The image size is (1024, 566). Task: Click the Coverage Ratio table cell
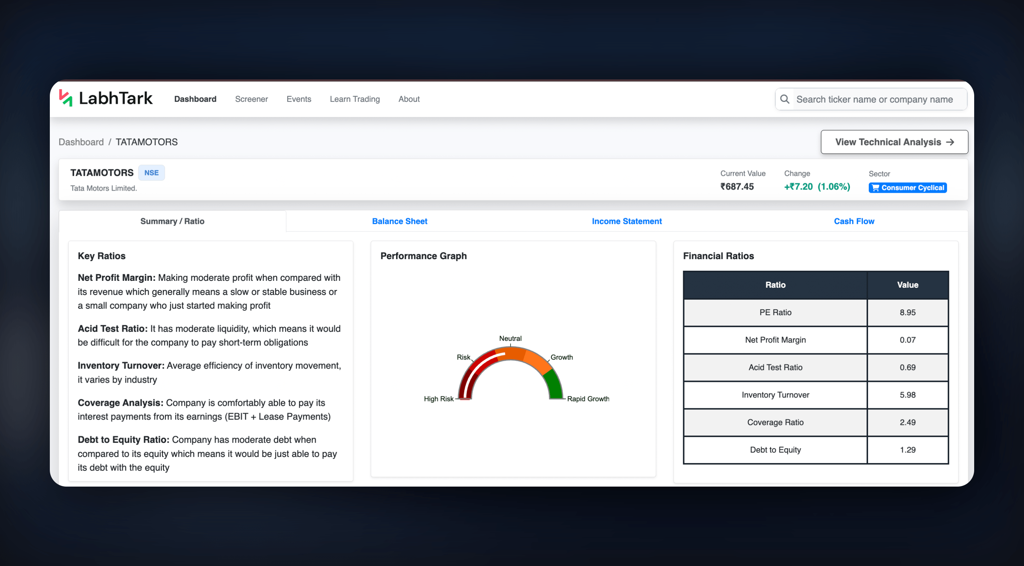point(775,422)
